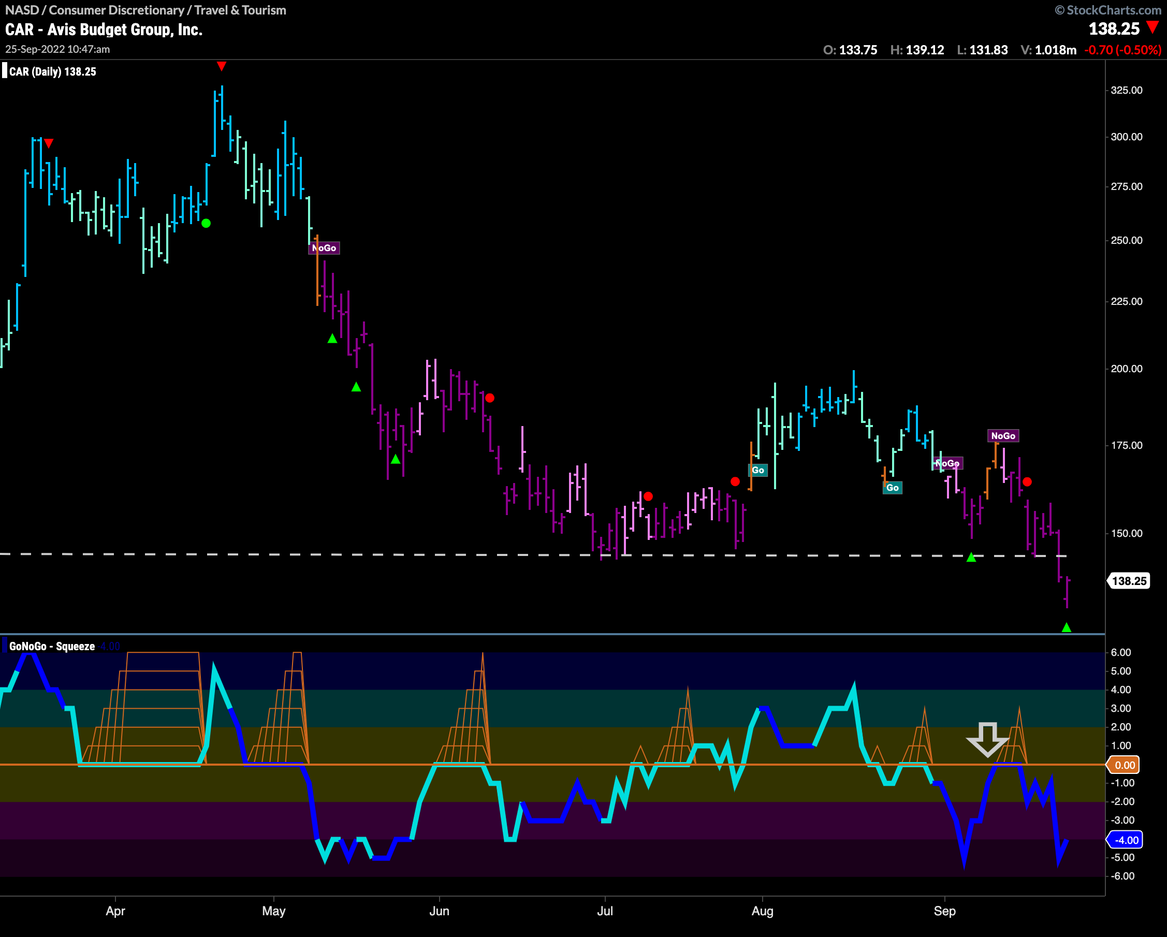Click the last price 138.25 in header

1114,28
